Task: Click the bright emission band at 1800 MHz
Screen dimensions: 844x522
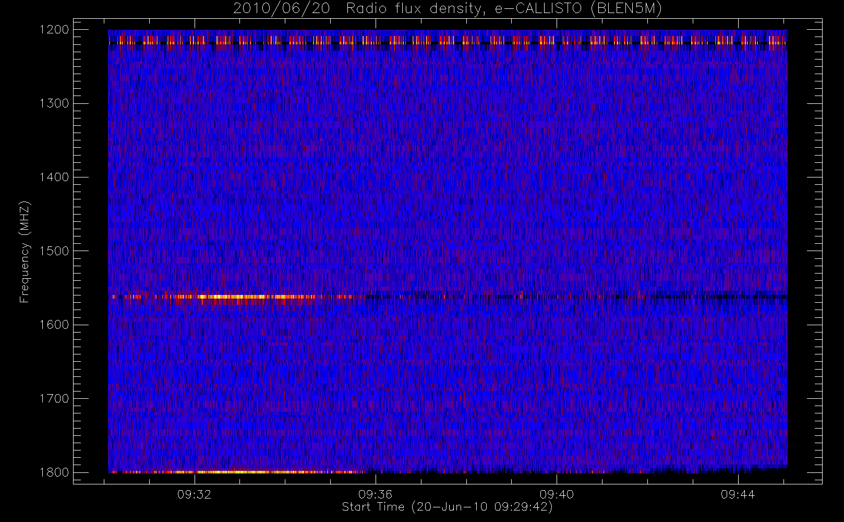Action: 237,472
